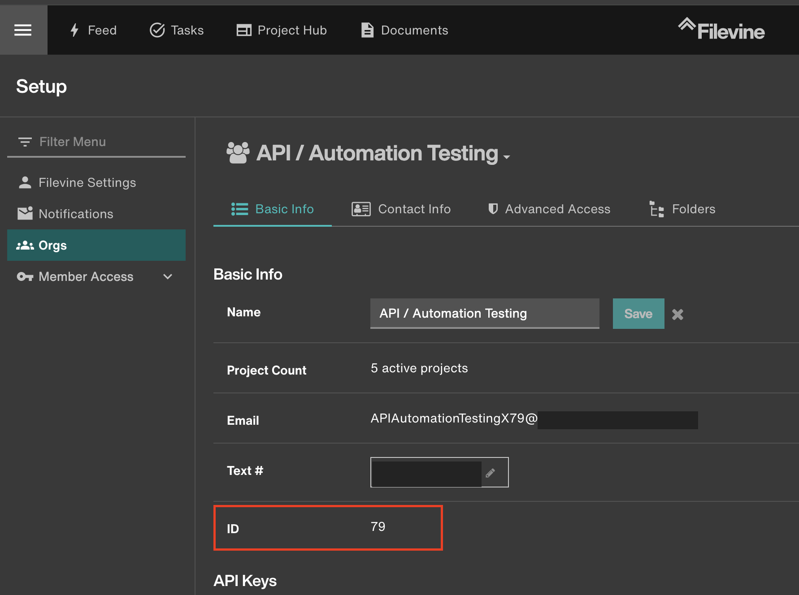Click the Orgs group icon
Image resolution: width=799 pixels, height=595 pixels.
[x=25, y=245]
